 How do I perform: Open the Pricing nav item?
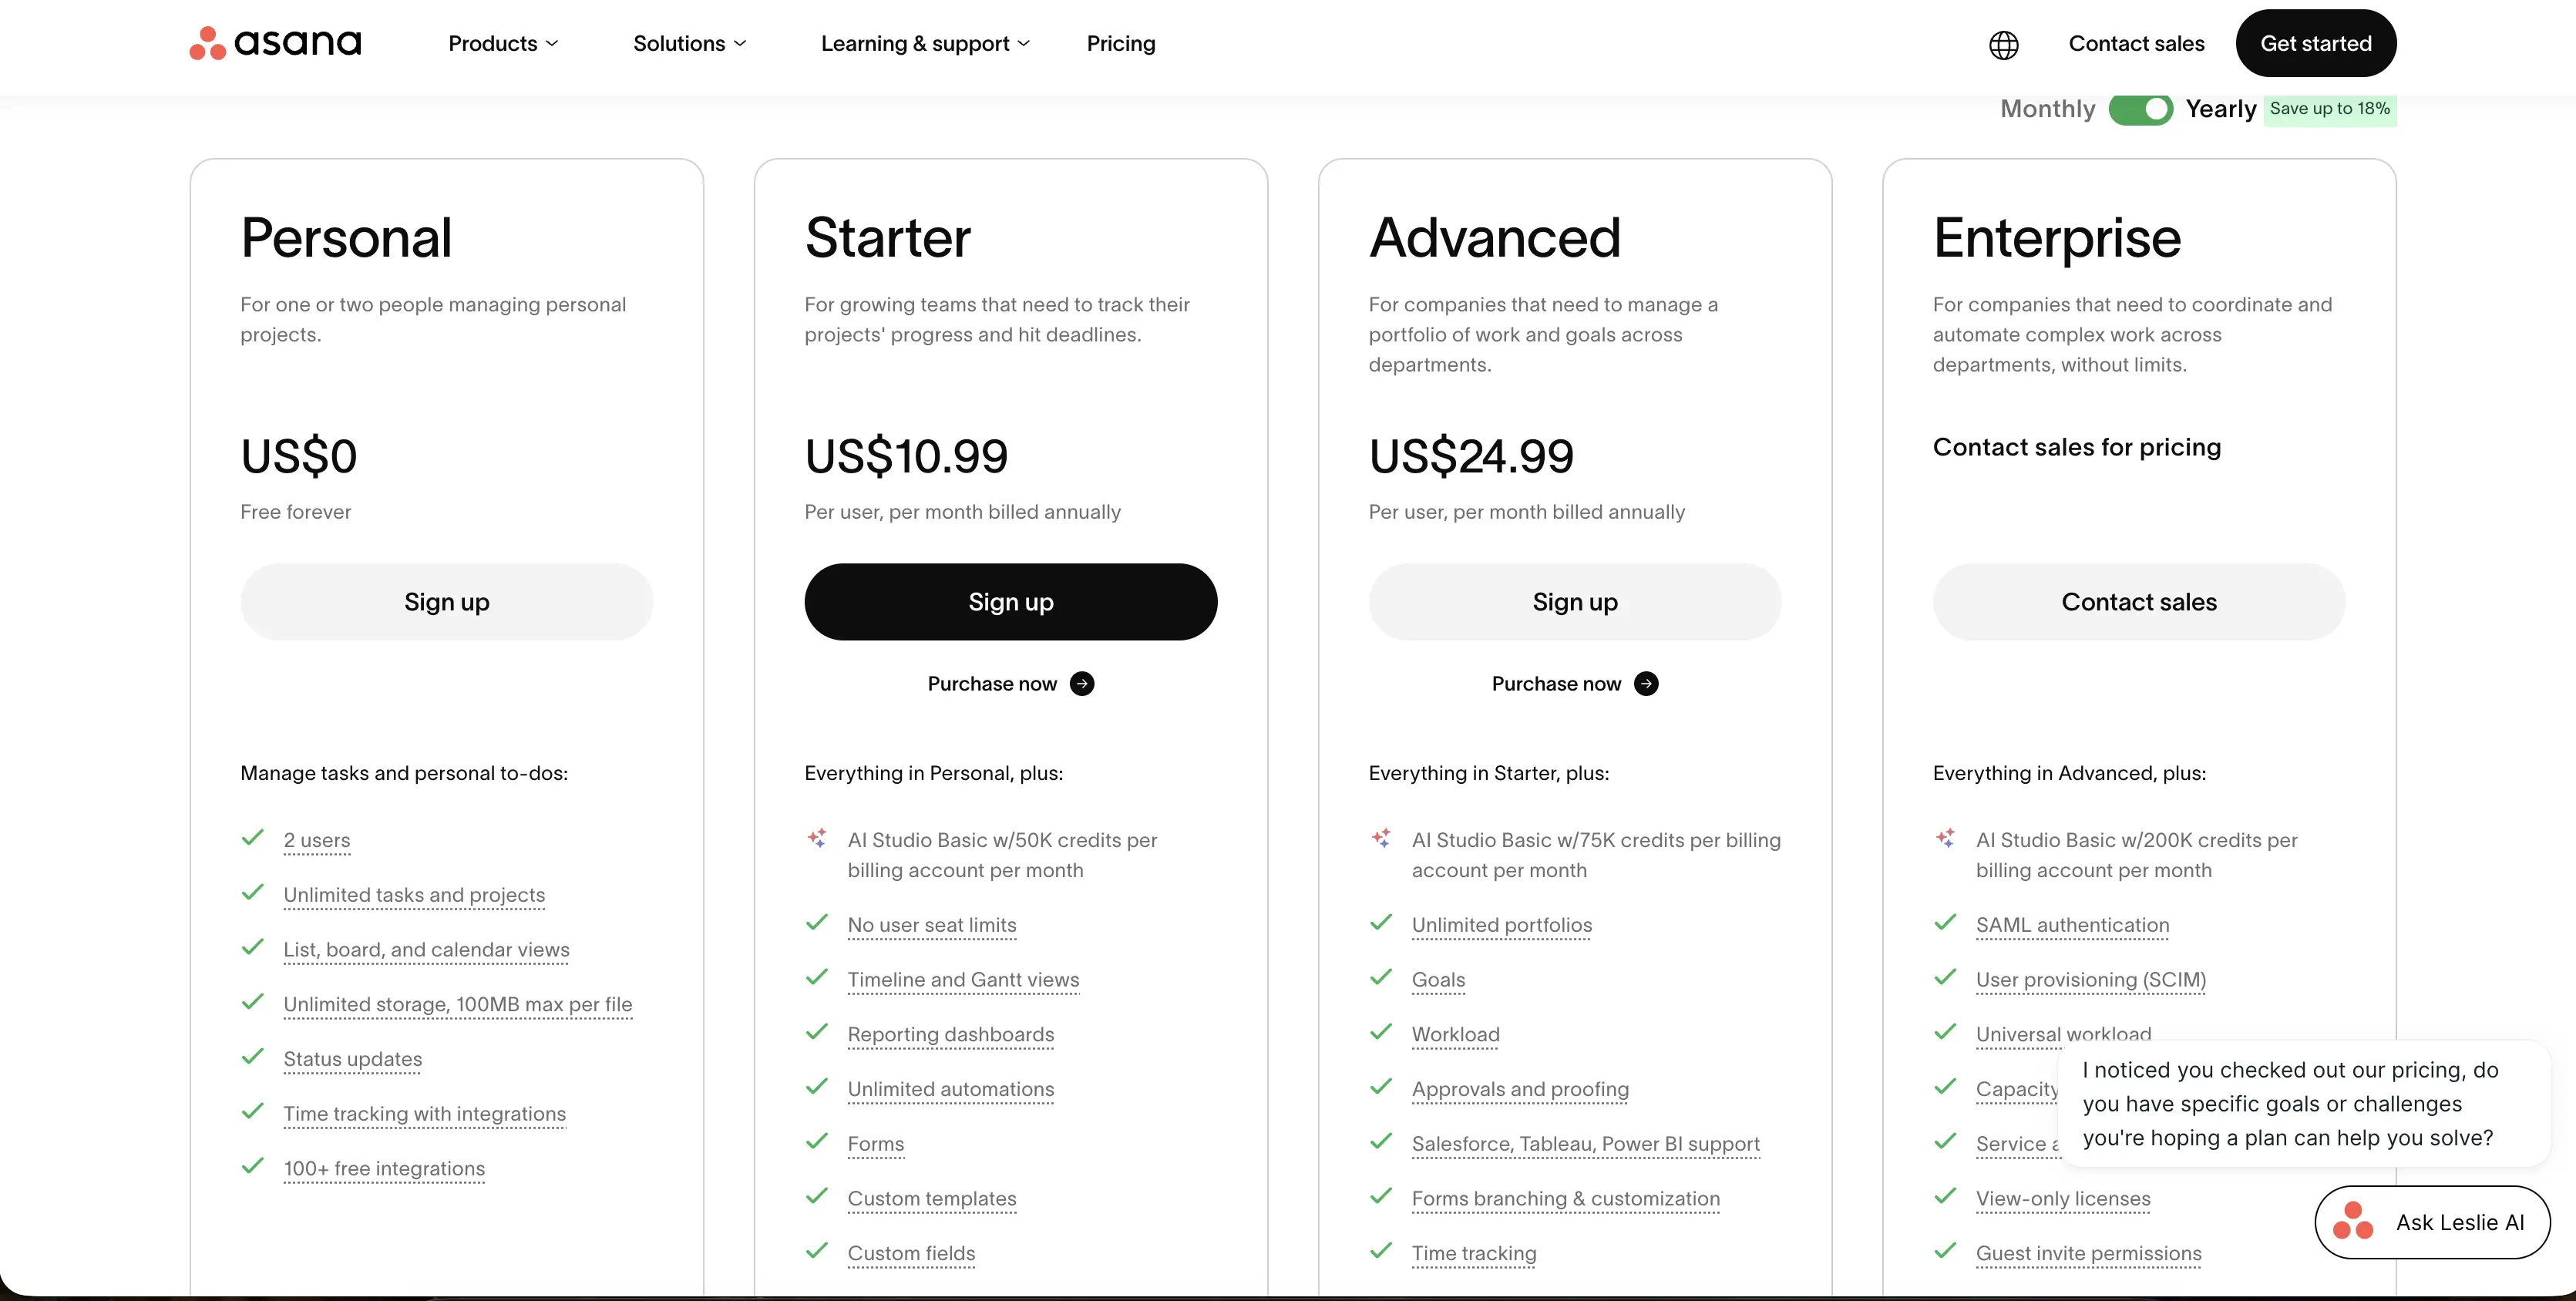(x=1120, y=43)
